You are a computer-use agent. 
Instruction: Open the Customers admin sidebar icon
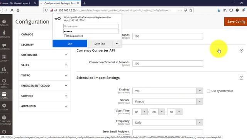[4, 34]
